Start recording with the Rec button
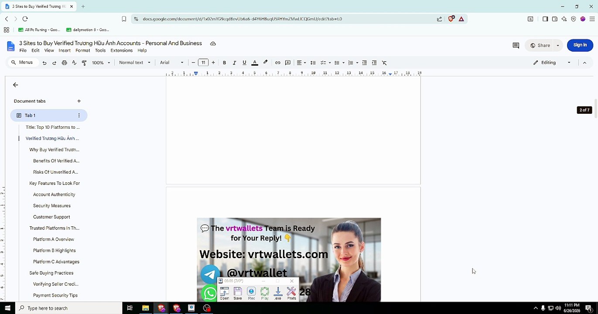This screenshot has height=314, width=598. pos(251,293)
